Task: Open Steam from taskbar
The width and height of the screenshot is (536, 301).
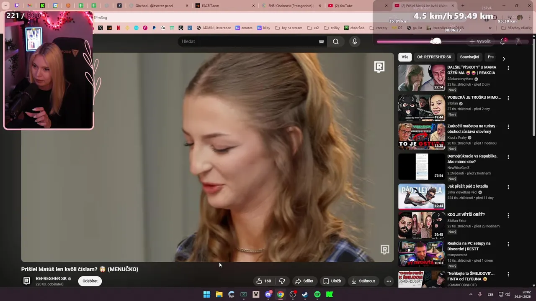Action: click(305, 294)
